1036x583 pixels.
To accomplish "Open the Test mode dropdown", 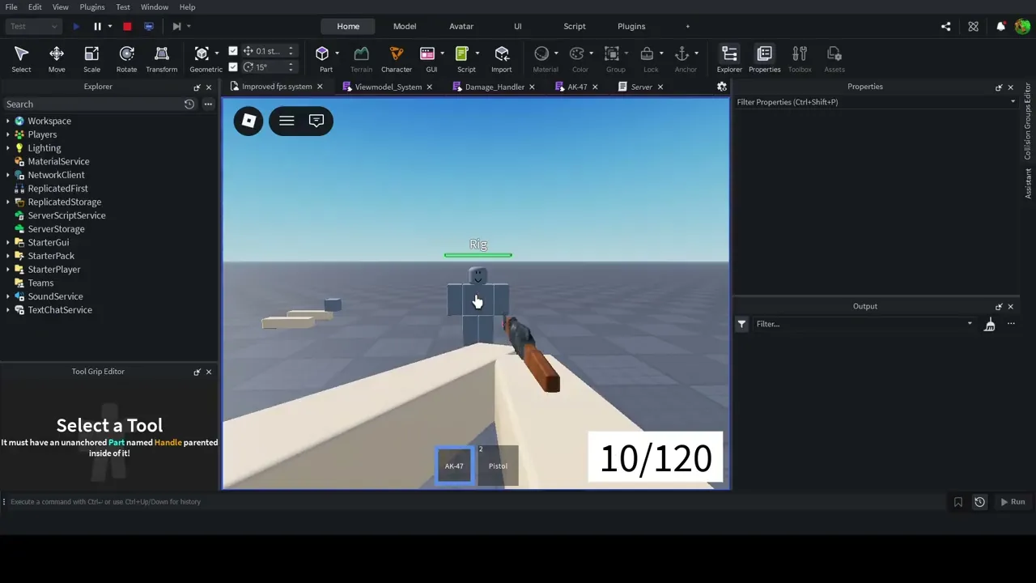I will tap(33, 26).
